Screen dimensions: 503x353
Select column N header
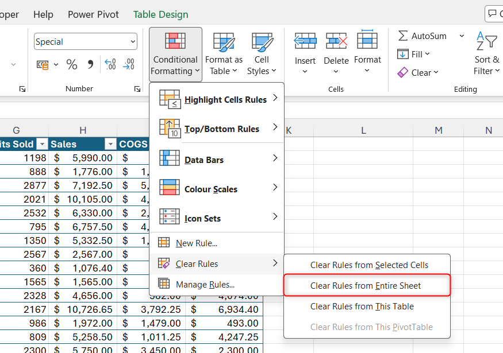pos(489,130)
